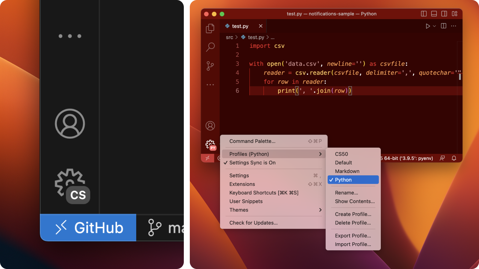Click Customize Layout icon in title bar
Screen dimensions: 479x269
[454, 14]
